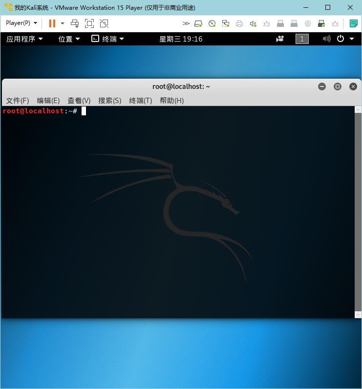This screenshot has width=362, height=389.
Task: Click the greyed round camera device icon
Action: [308, 23]
